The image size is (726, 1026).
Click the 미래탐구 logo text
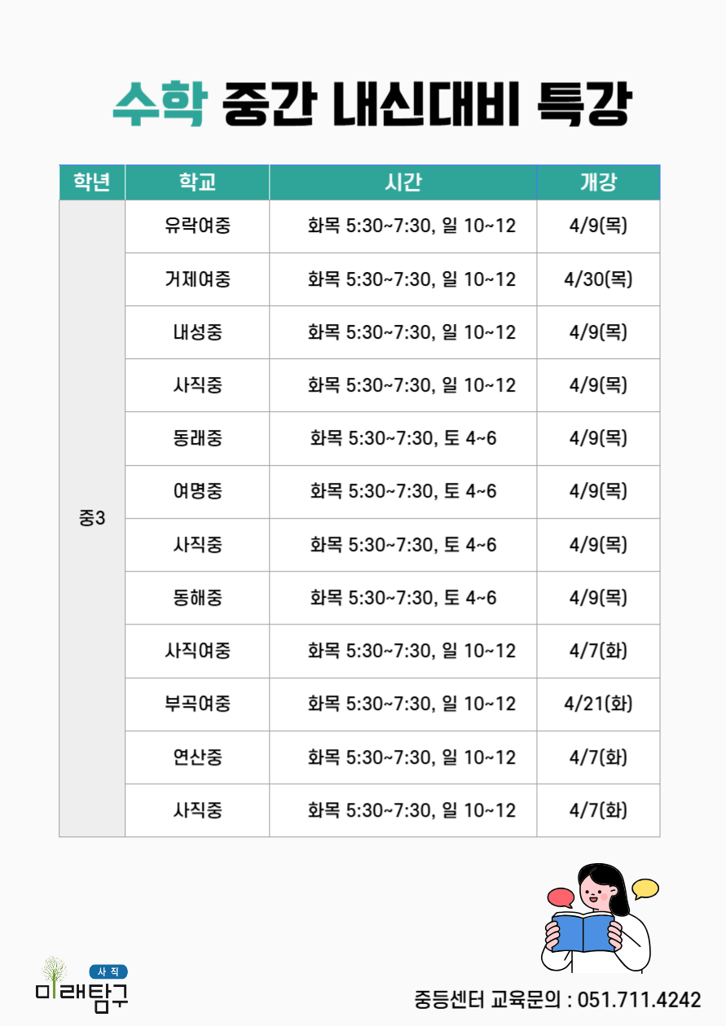point(81,997)
